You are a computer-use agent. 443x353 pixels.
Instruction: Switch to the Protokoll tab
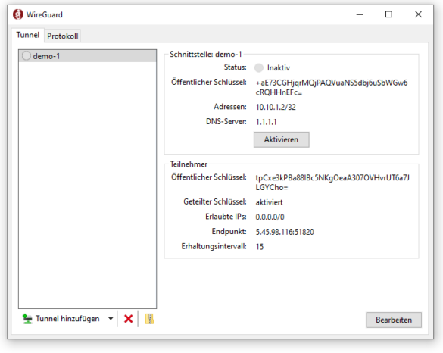[x=62, y=36]
